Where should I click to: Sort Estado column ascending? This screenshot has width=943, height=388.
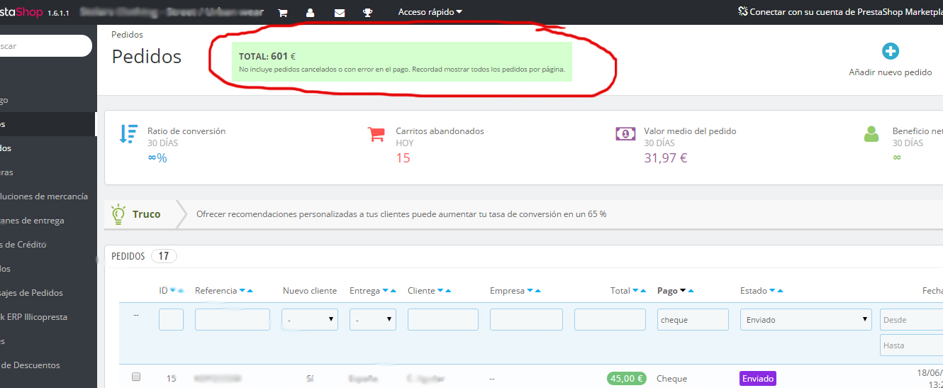(x=780, y=291)
